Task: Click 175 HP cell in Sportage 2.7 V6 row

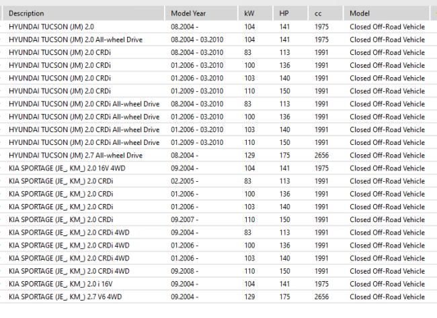Action: coord(284,297)
